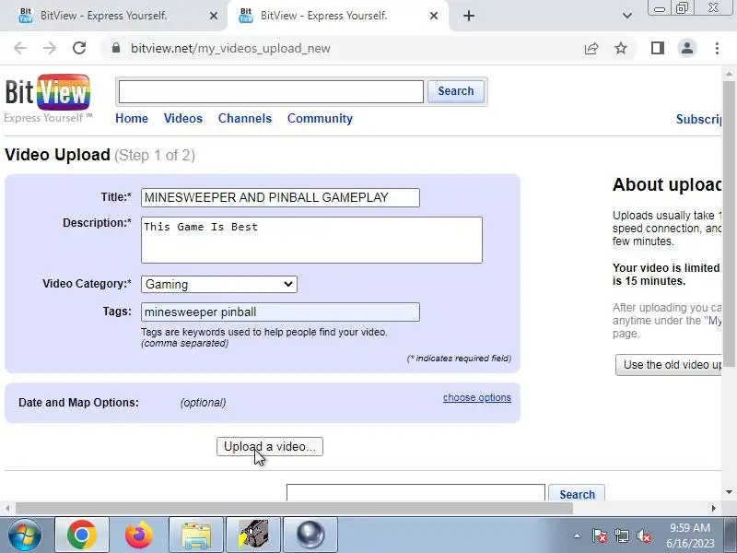
Task: Focus the bottom search input
Action: tap(415, 492)
